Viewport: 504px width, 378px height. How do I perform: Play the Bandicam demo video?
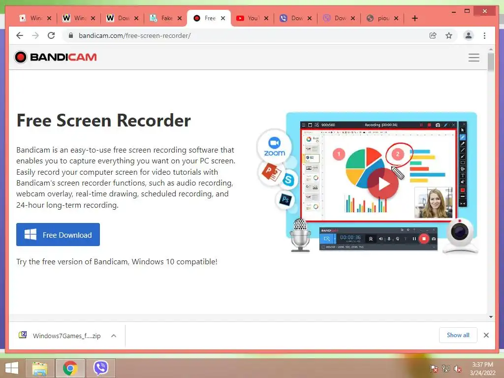click(383, 184)
